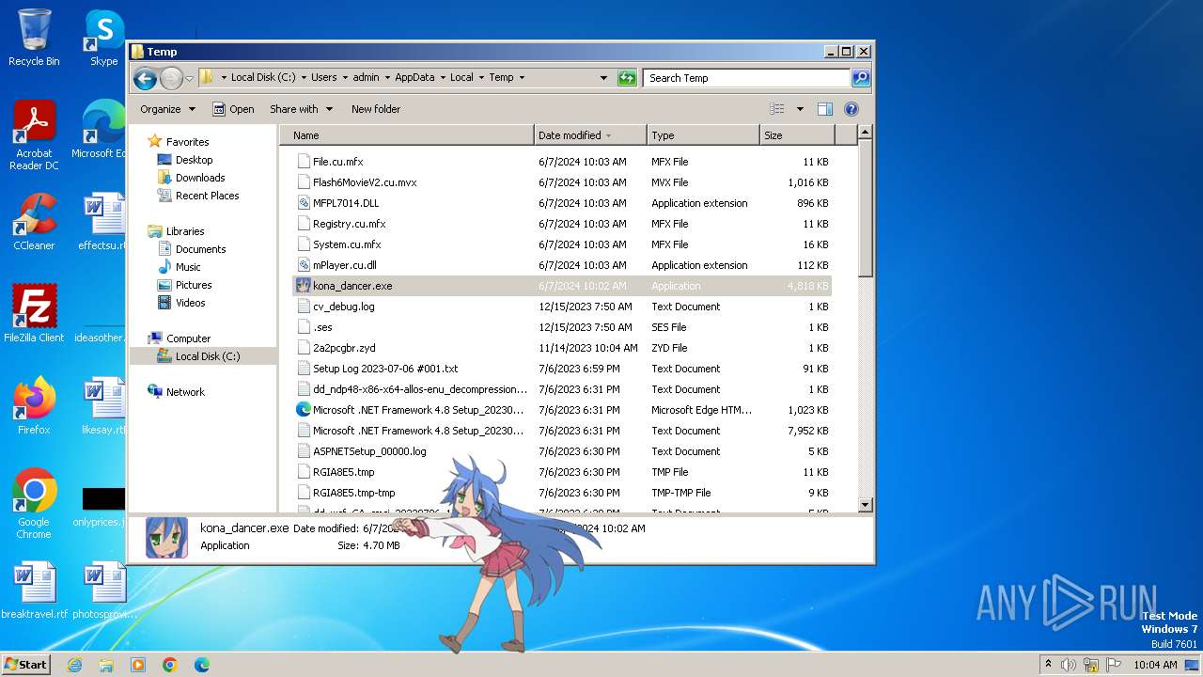Click Users in the address breadcrumb

click(x=323, y=78)
